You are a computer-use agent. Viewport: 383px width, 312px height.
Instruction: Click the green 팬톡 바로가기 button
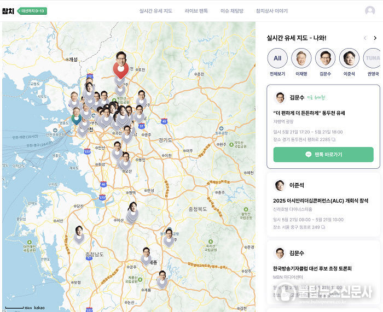tap(323, 155)
